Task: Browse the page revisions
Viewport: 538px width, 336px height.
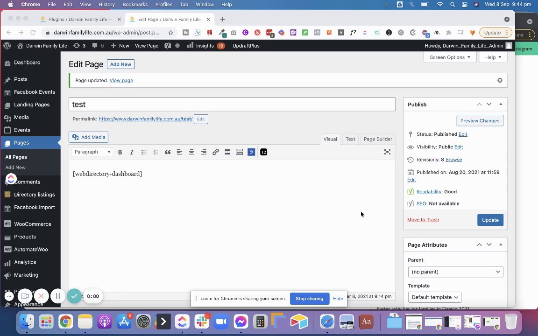Action: pos(453,160)
